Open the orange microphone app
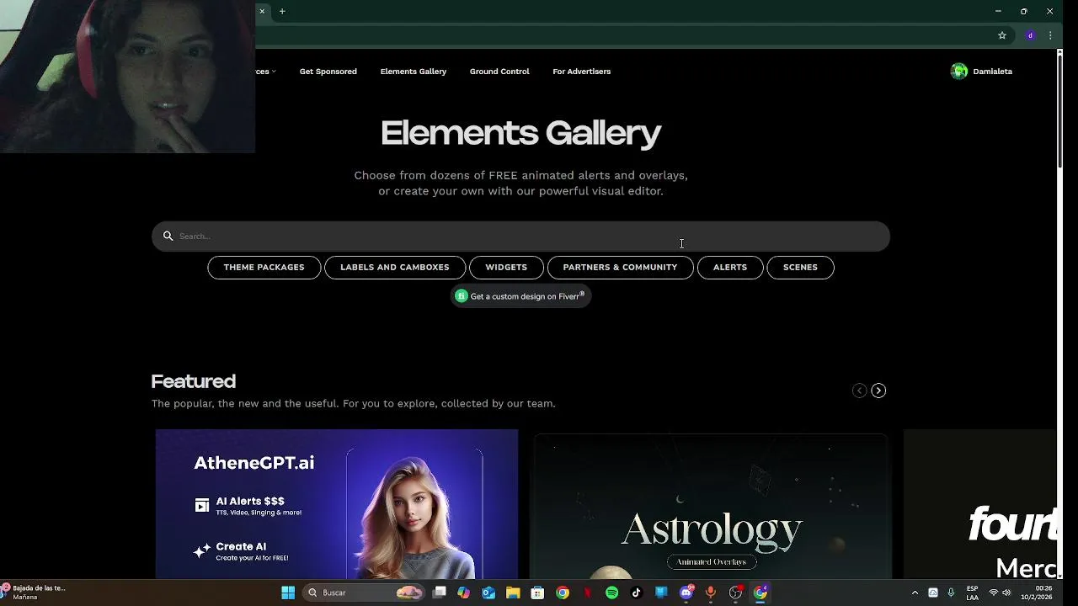The height and width of the screenshot is (606, 1078). (711, 593)
